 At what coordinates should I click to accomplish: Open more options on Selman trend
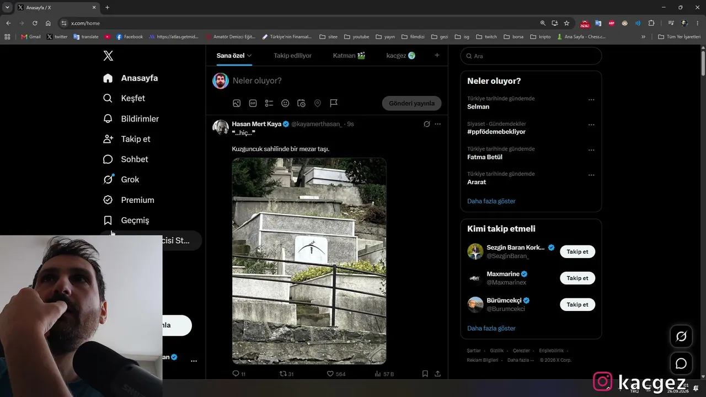[x=591, y=100]
